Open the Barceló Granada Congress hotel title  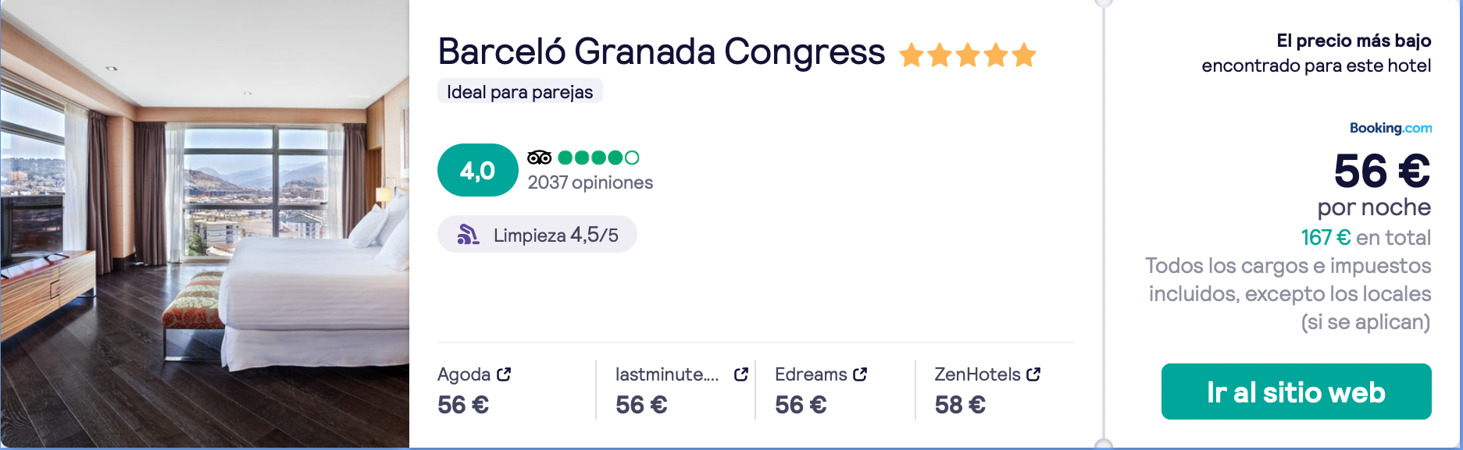tap(661, 51)
